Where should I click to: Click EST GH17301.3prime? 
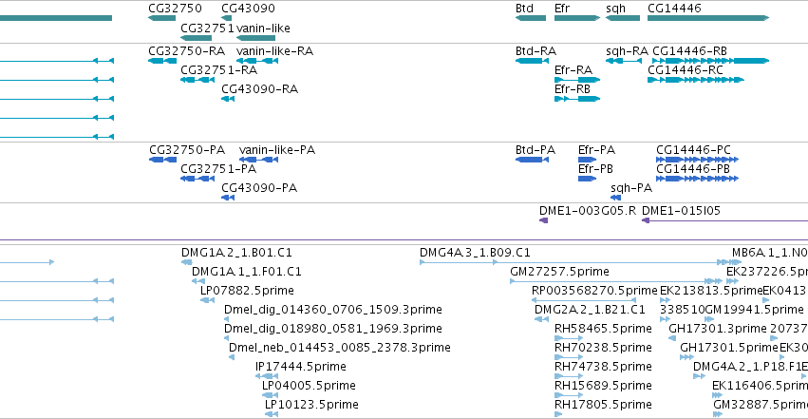672,338
